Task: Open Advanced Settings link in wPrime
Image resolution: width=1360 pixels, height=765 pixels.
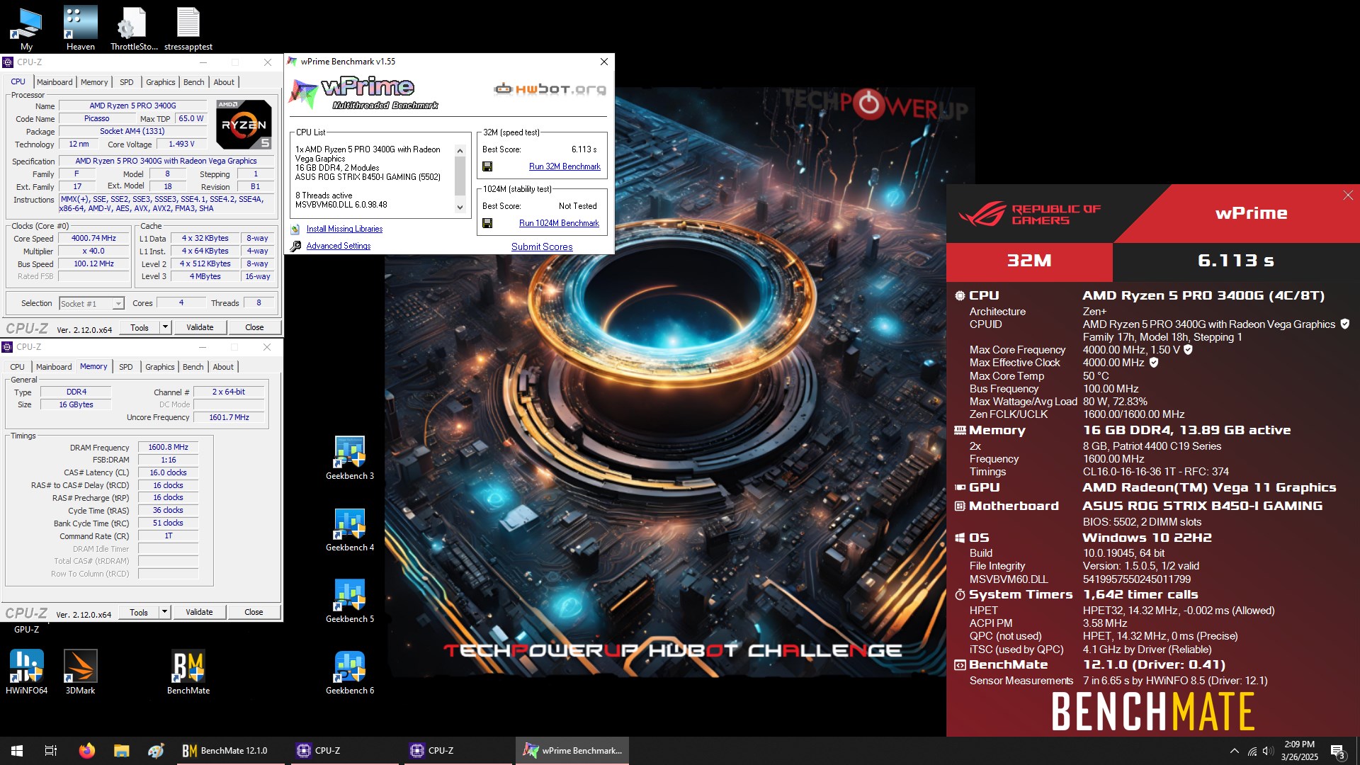Action: click(339, 246)
